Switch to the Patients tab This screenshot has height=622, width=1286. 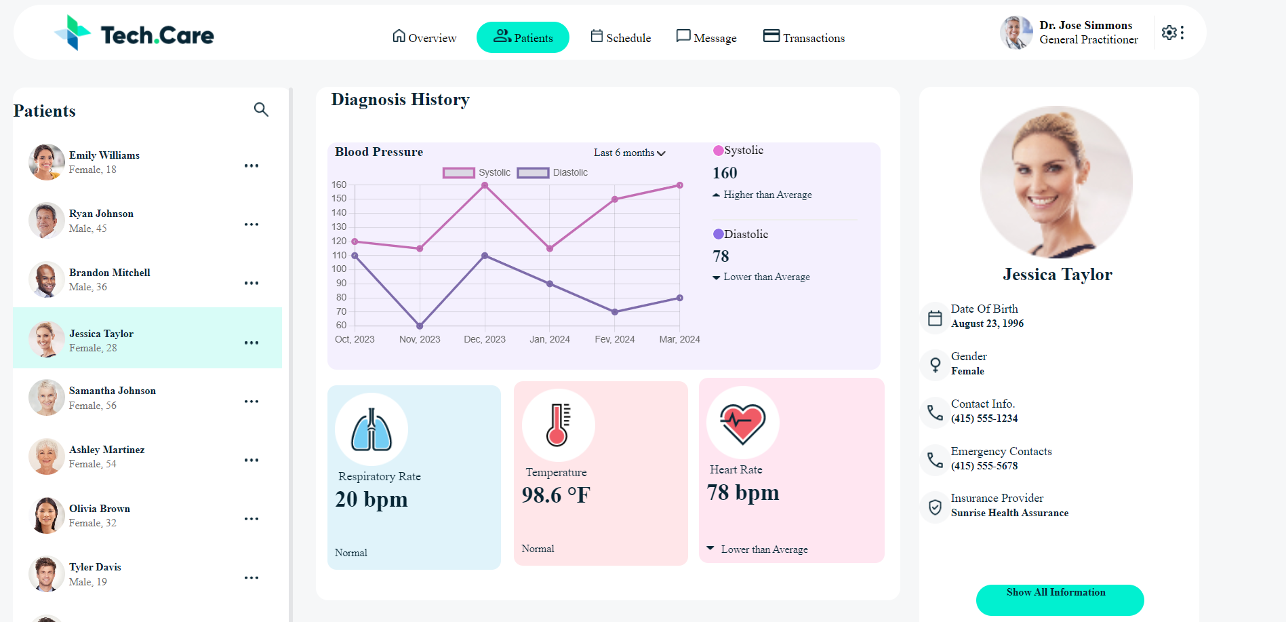[523, 37]
